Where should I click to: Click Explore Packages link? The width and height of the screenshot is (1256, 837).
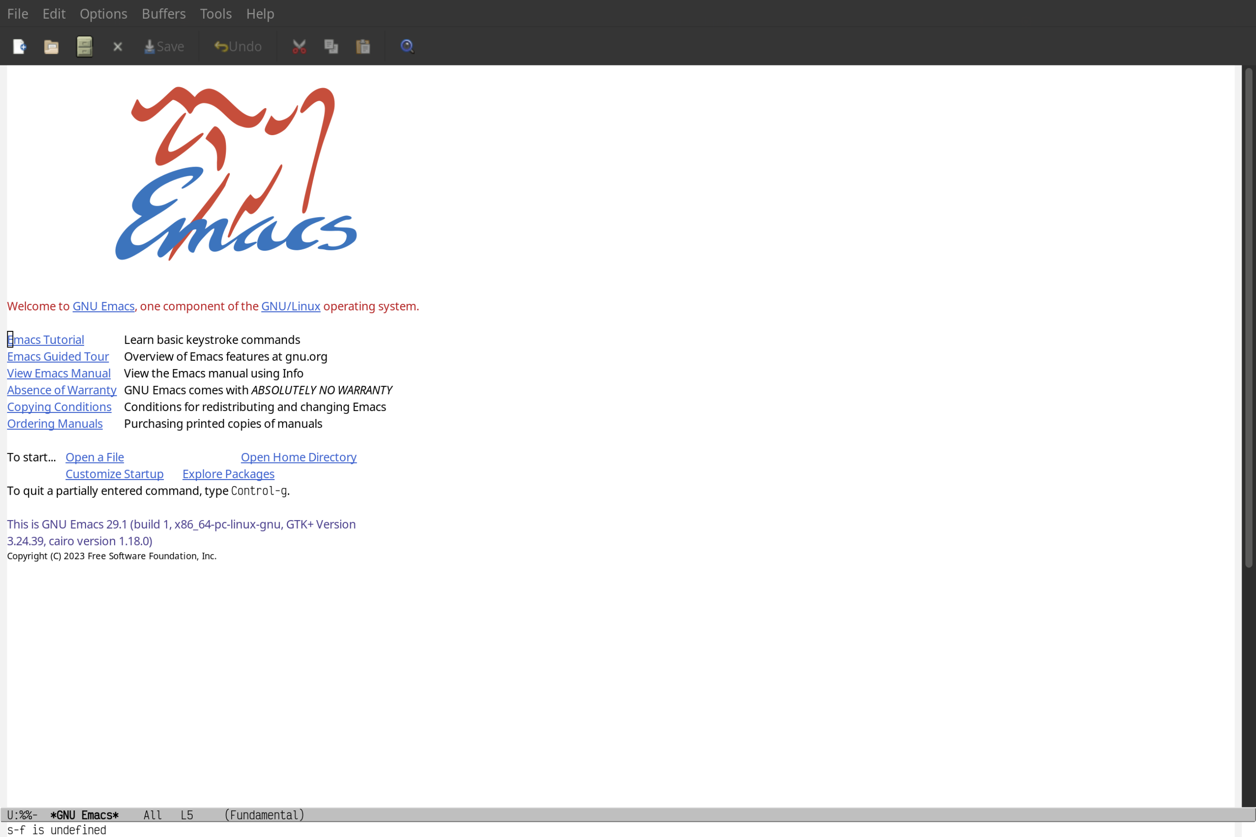pyautogui.click(x=228, y=473)
